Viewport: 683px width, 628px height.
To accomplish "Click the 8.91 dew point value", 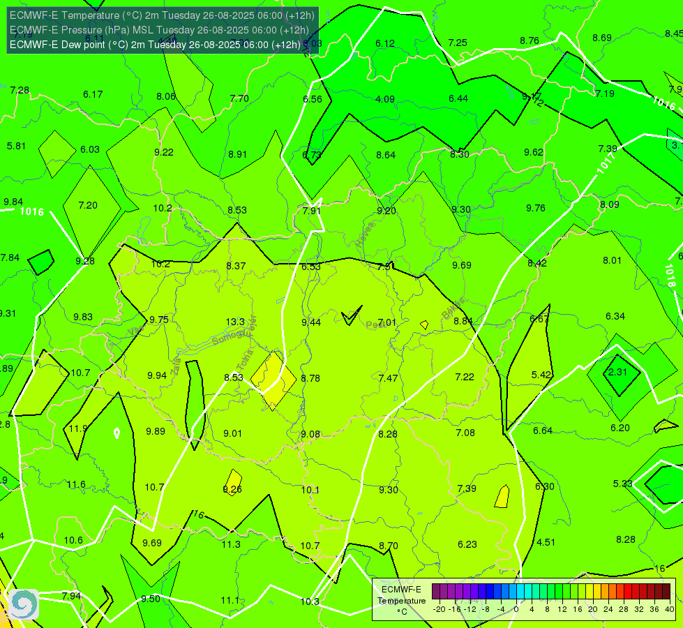I will (237, 154).
